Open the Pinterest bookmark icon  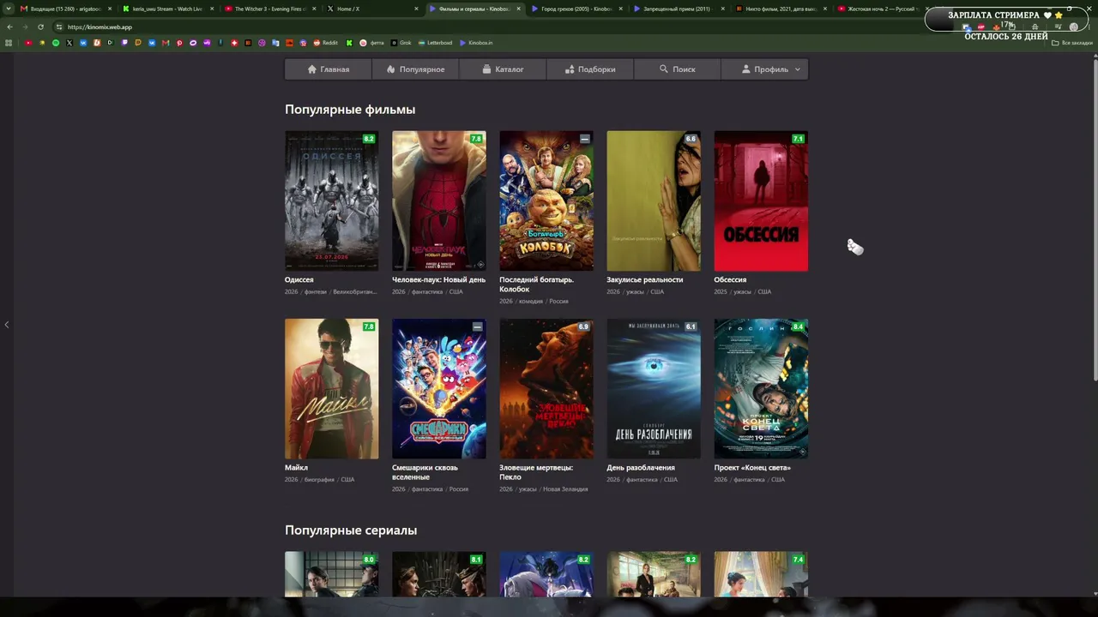179,43
